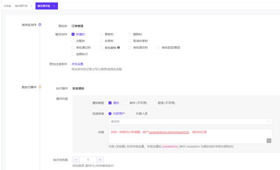The image size is (280, 170).
Task: Click the 当发生动作 timeline node circle
Action: (x=40, y=24)
